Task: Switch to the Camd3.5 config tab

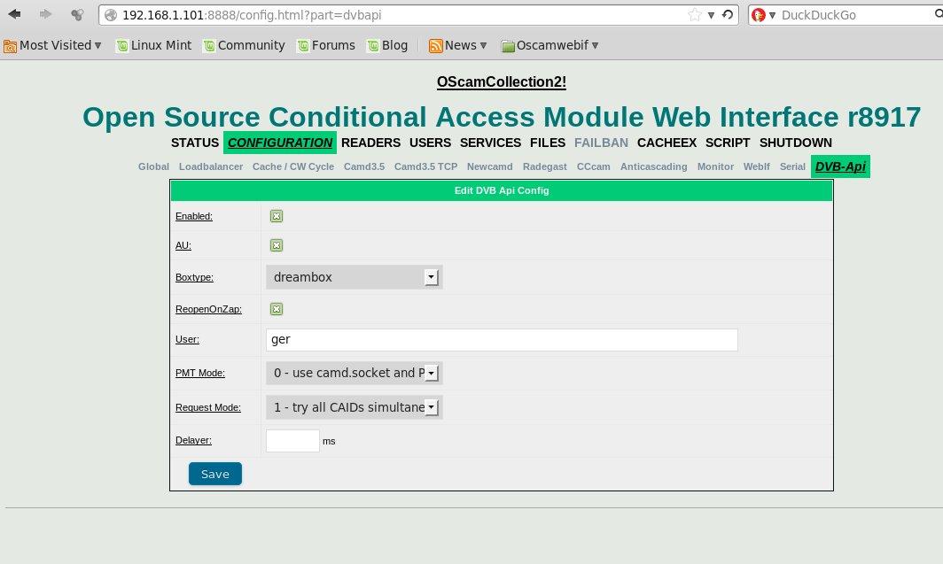Action: click(364, 167)
